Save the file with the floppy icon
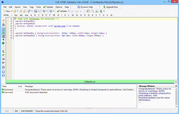This screenshot has height=114, width=179. [36, 11]
